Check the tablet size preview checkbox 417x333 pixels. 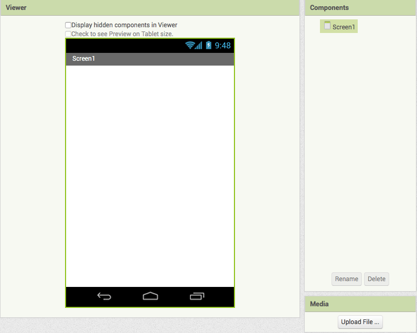pyautogui.click(x=68, y=34)
